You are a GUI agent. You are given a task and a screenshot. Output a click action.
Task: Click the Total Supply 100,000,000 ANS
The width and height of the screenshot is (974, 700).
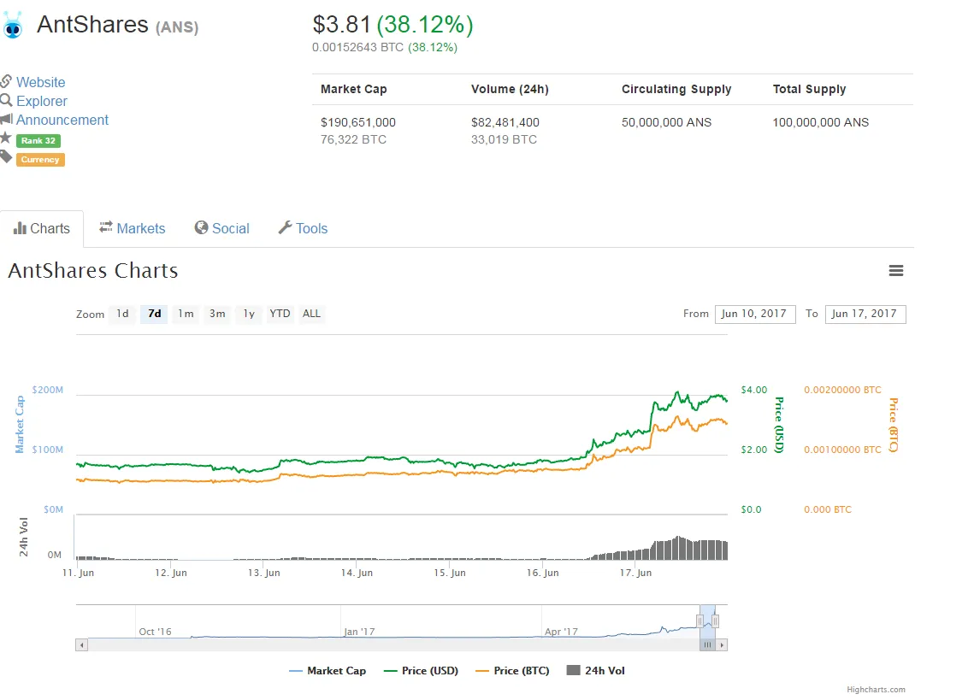[821, 122]
